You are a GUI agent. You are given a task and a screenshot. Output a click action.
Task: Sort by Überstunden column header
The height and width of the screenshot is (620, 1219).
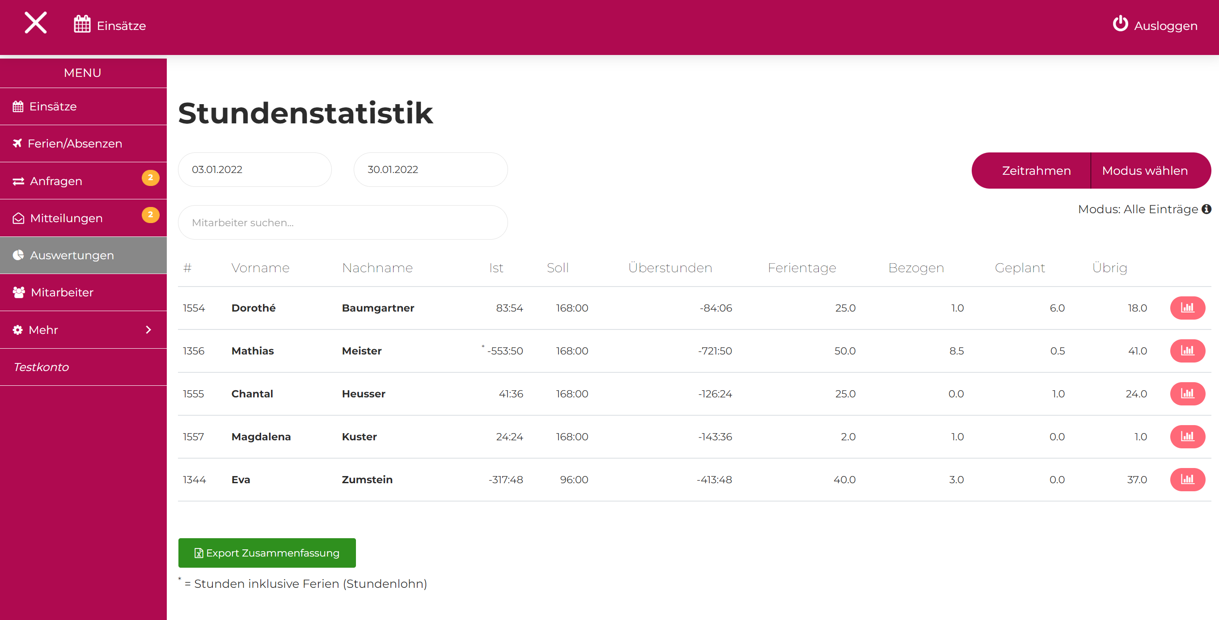pos(669,268)
